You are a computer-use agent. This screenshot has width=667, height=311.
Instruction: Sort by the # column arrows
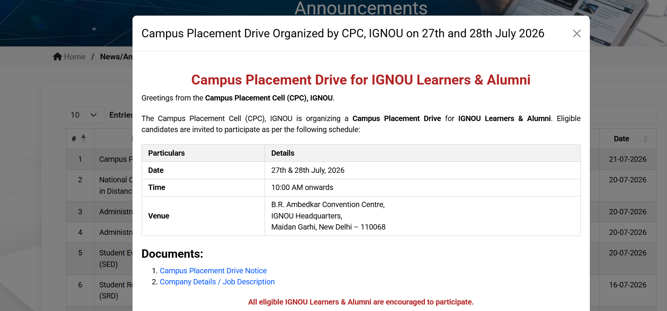point(84,139)
